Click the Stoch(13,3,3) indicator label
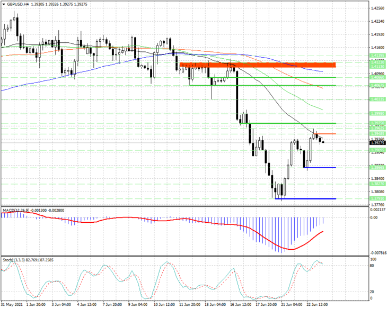The width and height of the screenshot is (387, 309). point(14,260)
